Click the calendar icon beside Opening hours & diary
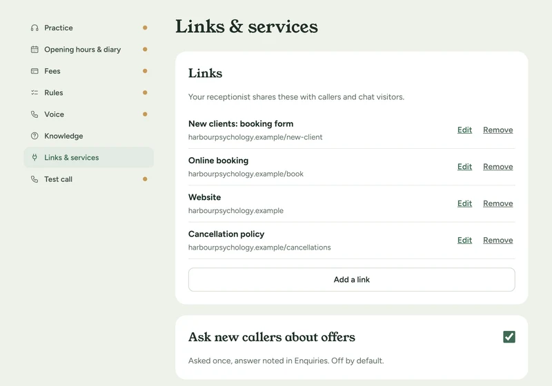The image size is (552, 386). click(34, 50)
